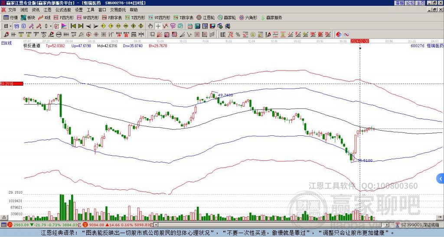The height and width of the screenshot is (237, 444).
Task: Click the bottom right scroll arrow
Action: click(x=441, y=218)
